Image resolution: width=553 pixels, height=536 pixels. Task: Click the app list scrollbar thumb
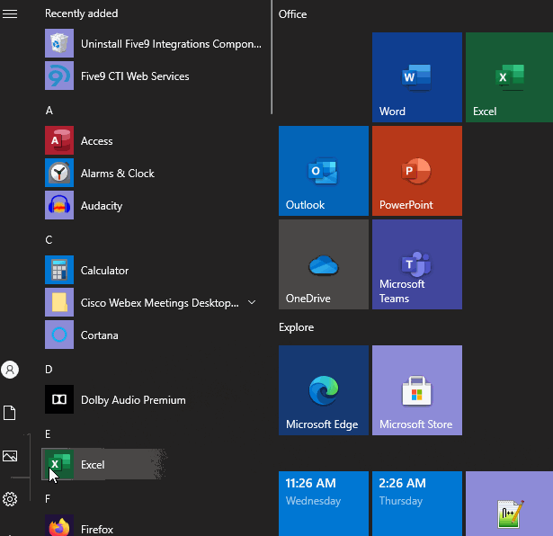pyautogui.click(x=272, y=58)
